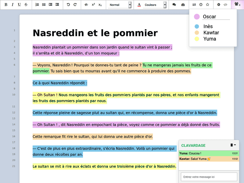Toggle strikethrough formatting
Screen dimensions: 244x183
26,5
